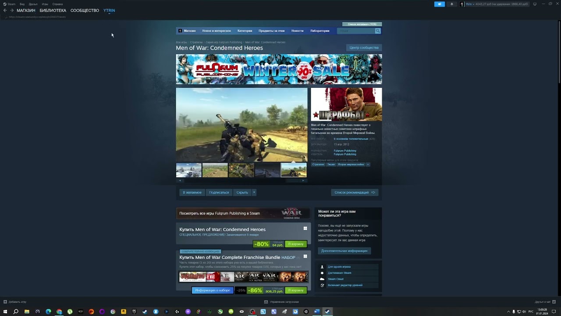
Task: Click the store search field
Action: pyautogui.click(x=356, y=31)
